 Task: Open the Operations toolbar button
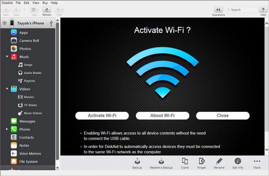pyautogui.click(x=219, y=10)
